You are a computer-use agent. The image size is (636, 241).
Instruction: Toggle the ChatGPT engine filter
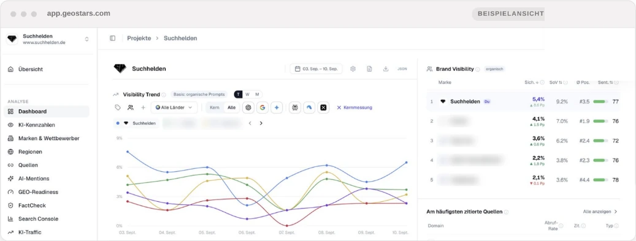[x=248, y=108]
